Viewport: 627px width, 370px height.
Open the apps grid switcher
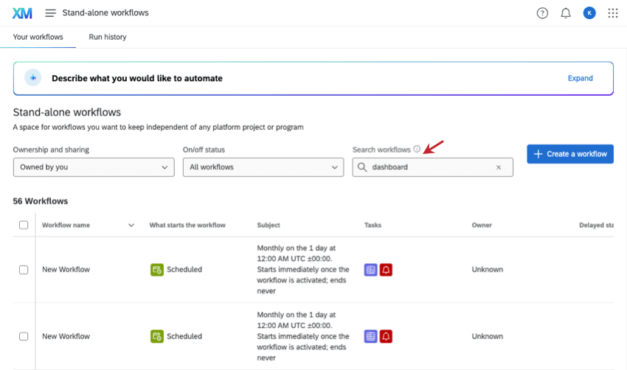coord(612,13)
